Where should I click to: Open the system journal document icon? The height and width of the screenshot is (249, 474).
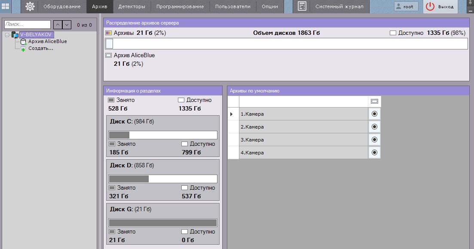click(x=302, y=6)
